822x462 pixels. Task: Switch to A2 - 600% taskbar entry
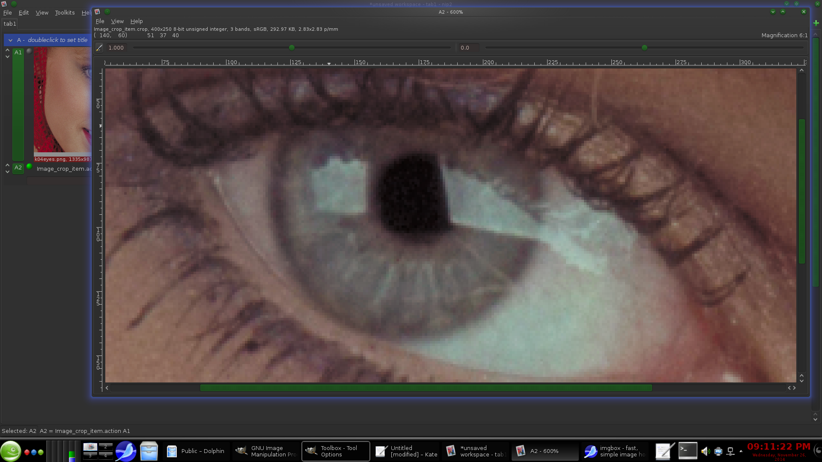(x=545, y=451)
